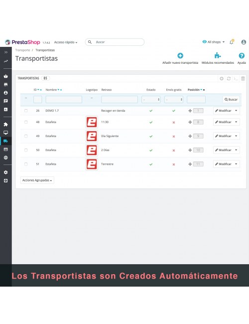Open Orders basket icon in sidebar
This screenshot has height=324, width=249.
(6, 76)
